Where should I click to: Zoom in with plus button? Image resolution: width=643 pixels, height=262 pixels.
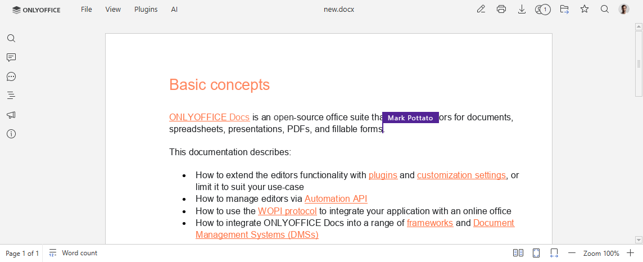[631, 253]
